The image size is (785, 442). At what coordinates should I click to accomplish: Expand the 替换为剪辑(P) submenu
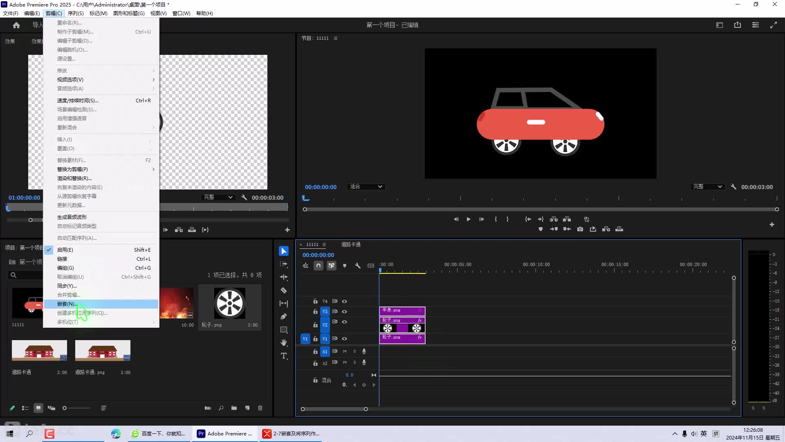pos(101,169)
